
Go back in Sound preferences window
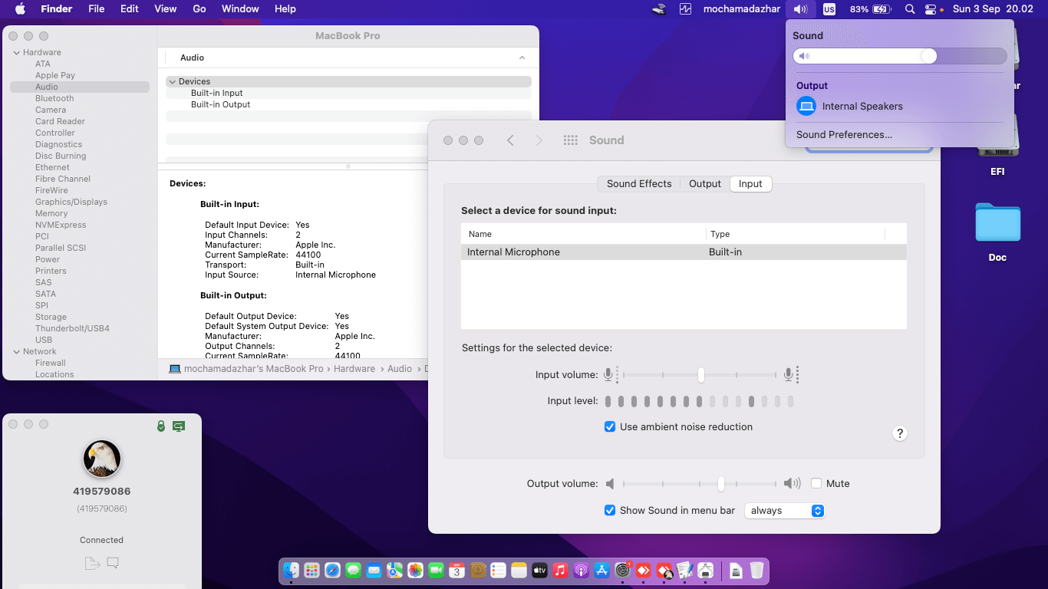coord(510,140)
